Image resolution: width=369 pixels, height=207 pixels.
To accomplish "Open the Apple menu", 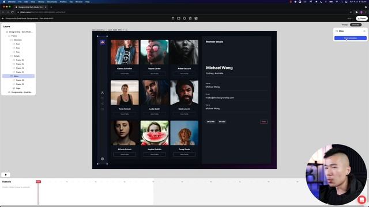I will [4, 2].
